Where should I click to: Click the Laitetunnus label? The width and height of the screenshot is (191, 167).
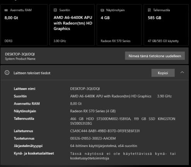(x=24, y=131)
